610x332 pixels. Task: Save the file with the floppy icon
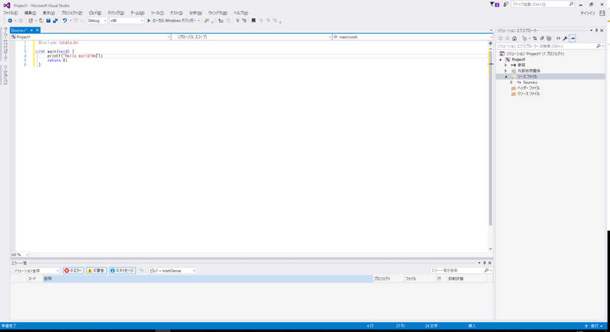coord(48,21)
